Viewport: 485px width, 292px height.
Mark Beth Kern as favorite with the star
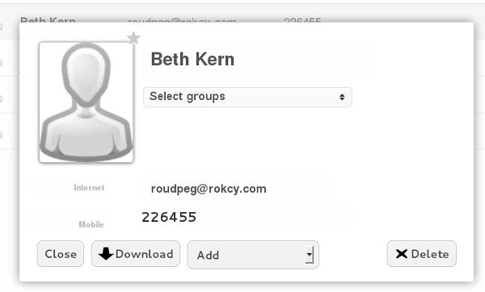[133, 38]
